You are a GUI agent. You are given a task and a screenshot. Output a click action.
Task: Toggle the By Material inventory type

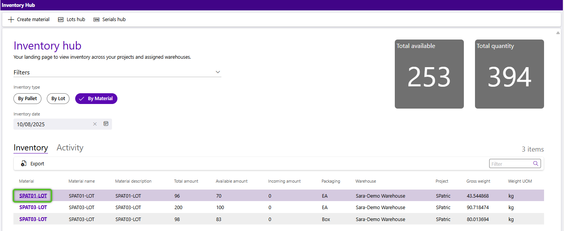(x=96, y=99)
